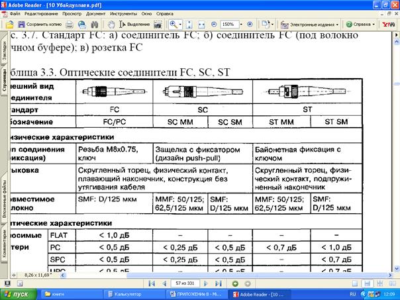Click the Snapshot camera tool
Viewport: 400px width, 300px height.
[158, 25]
